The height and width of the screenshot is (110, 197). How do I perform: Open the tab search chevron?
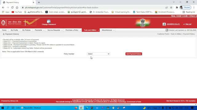pos(174,2)
